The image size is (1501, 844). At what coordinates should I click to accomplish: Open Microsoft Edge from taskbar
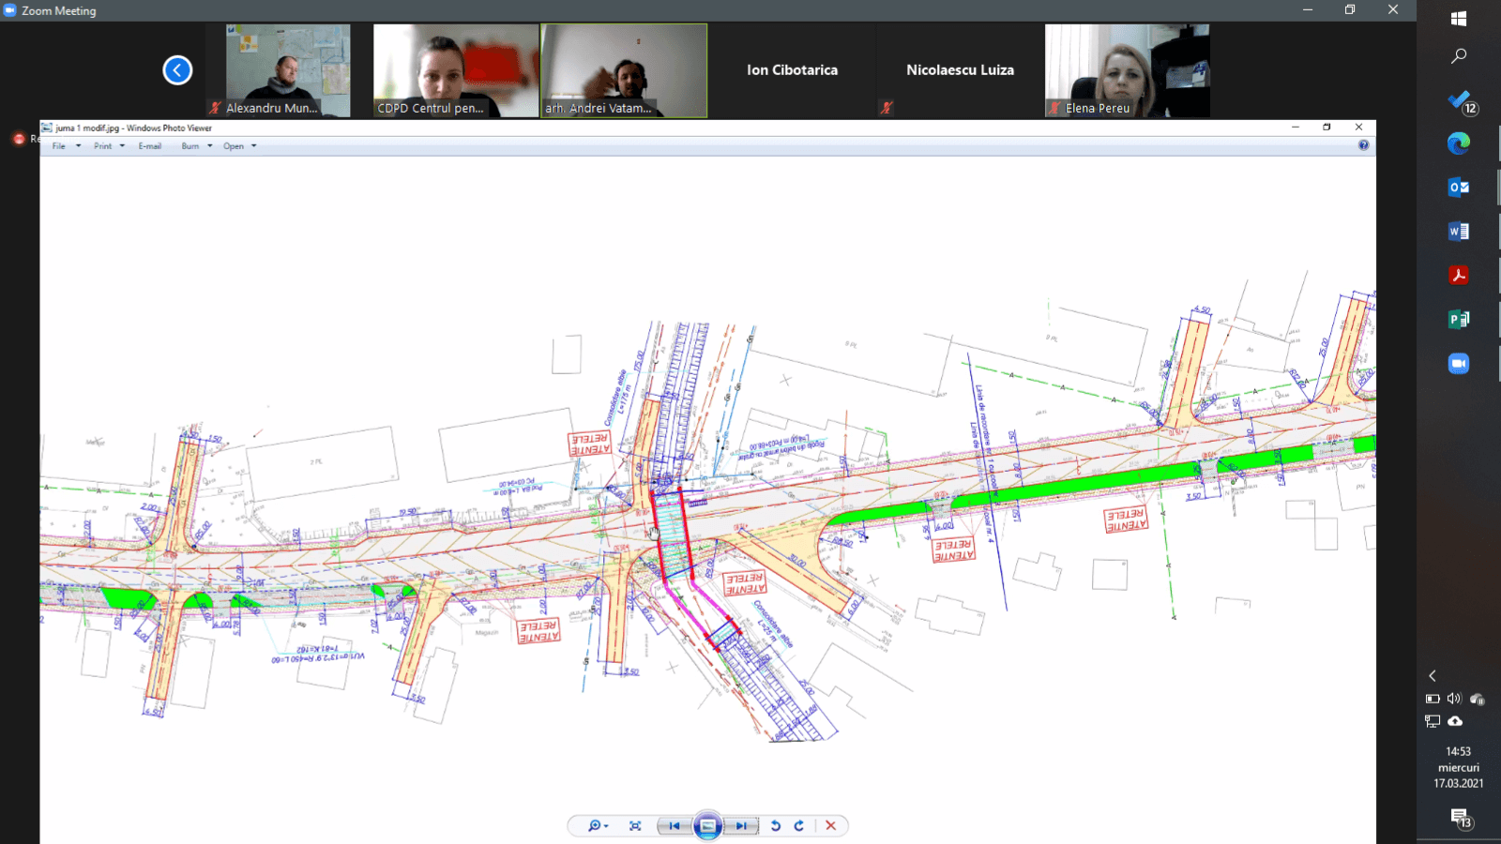(x=1459, y=143)
